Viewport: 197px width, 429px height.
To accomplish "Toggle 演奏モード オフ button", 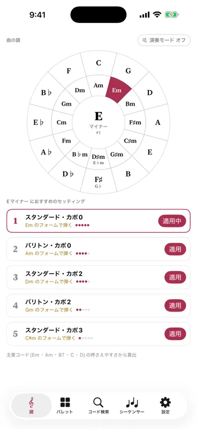I will click(164, 40).
